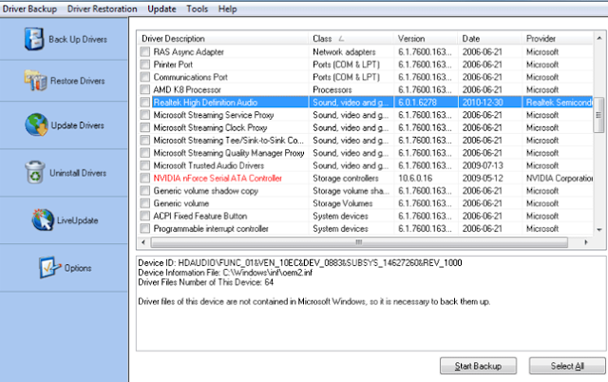Open the Uninstall Drivers recycle bin icon
The height and width of the screenshot is (382, 608).
[35, 173]
